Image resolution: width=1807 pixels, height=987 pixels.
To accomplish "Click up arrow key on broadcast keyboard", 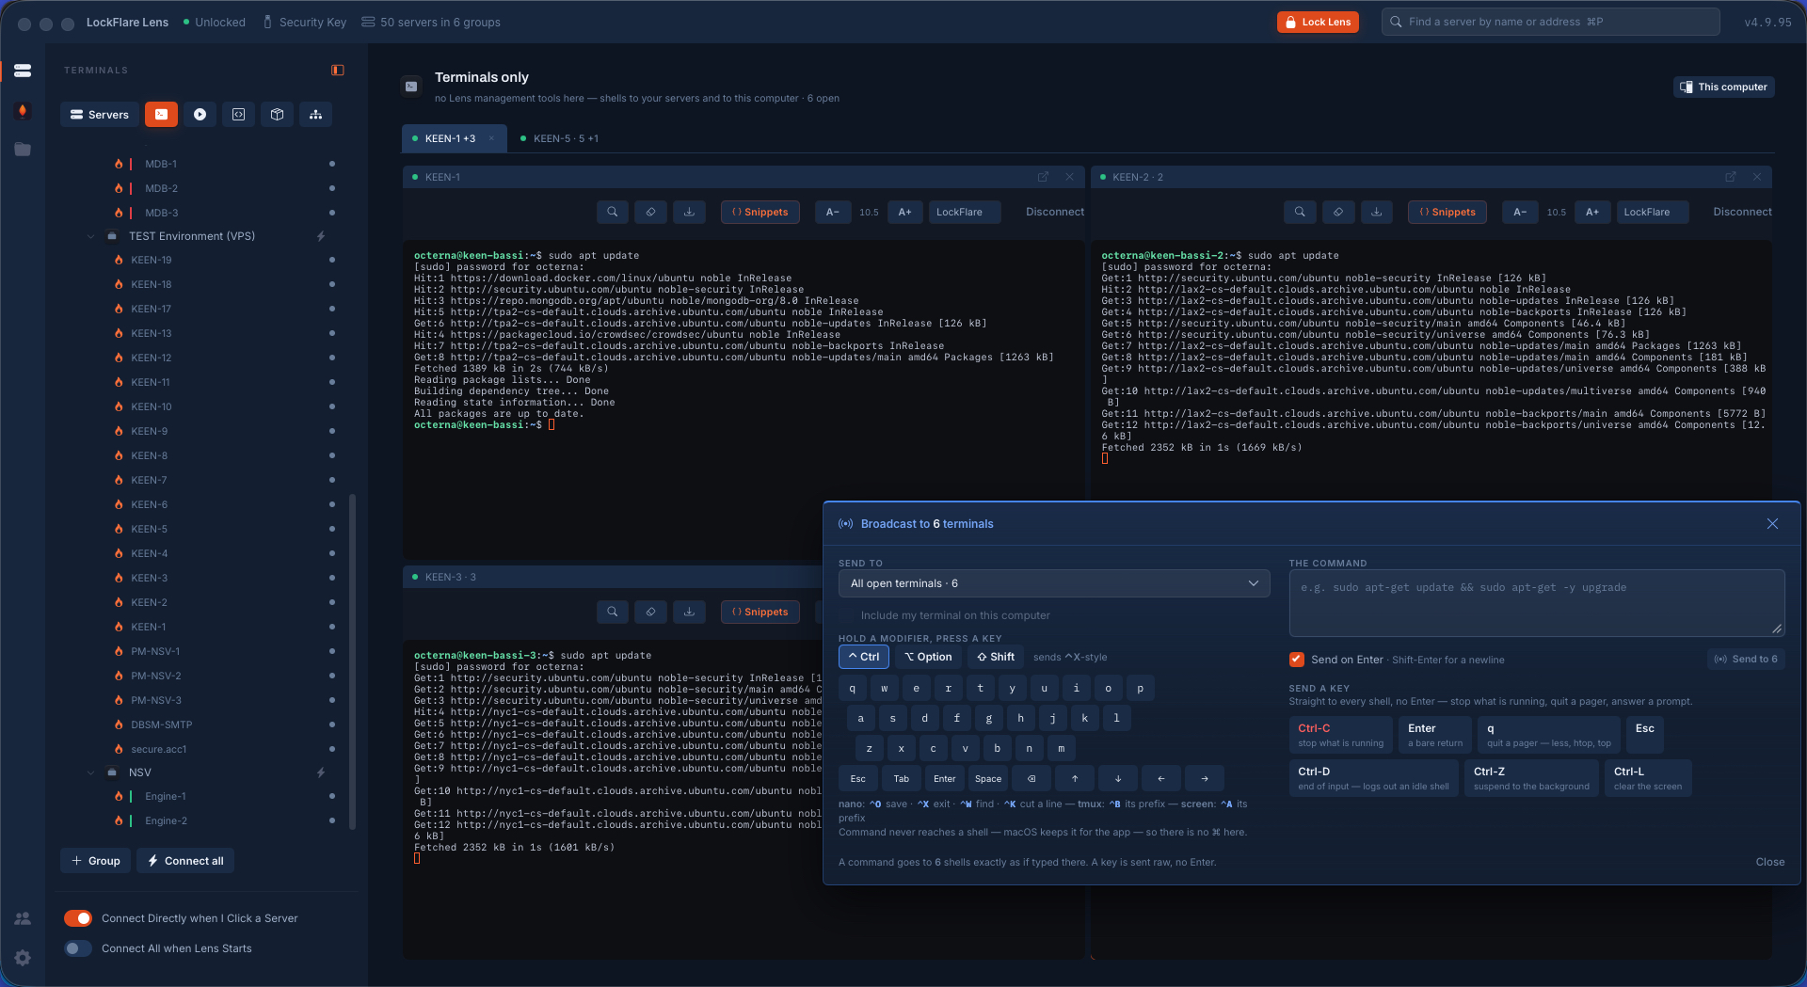I will pos(1075,779).
